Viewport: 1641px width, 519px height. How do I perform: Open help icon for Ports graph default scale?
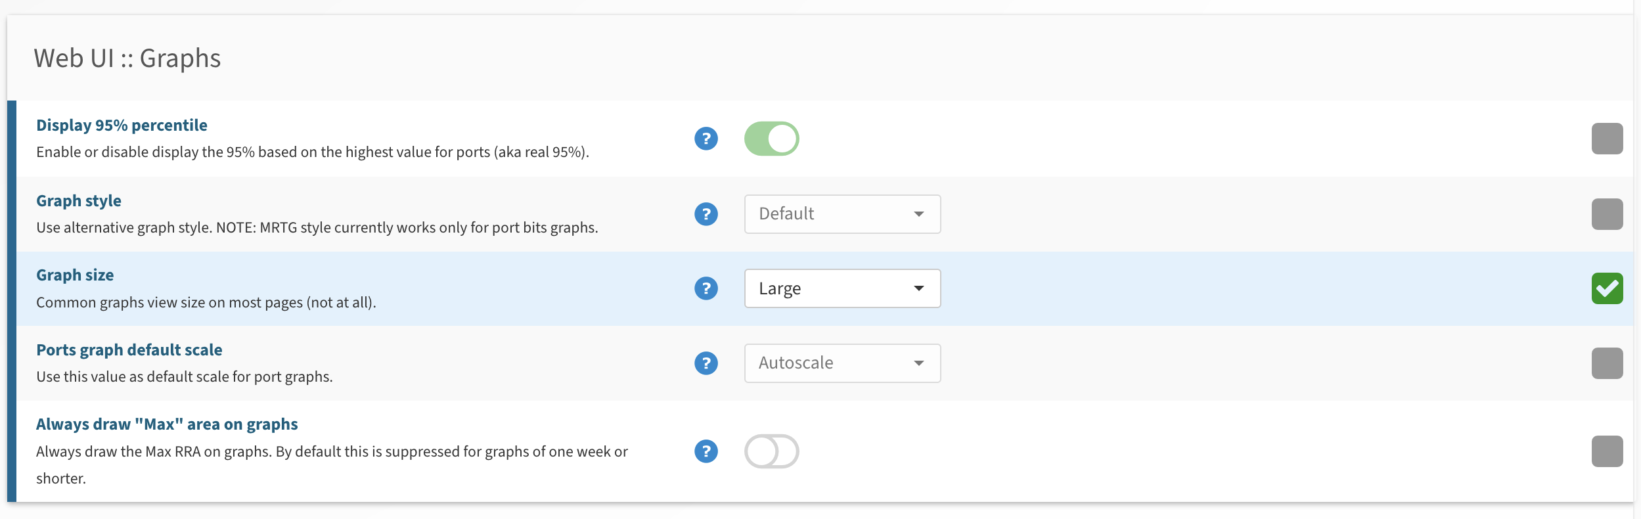pyautogui.click(x=706, y=363)
